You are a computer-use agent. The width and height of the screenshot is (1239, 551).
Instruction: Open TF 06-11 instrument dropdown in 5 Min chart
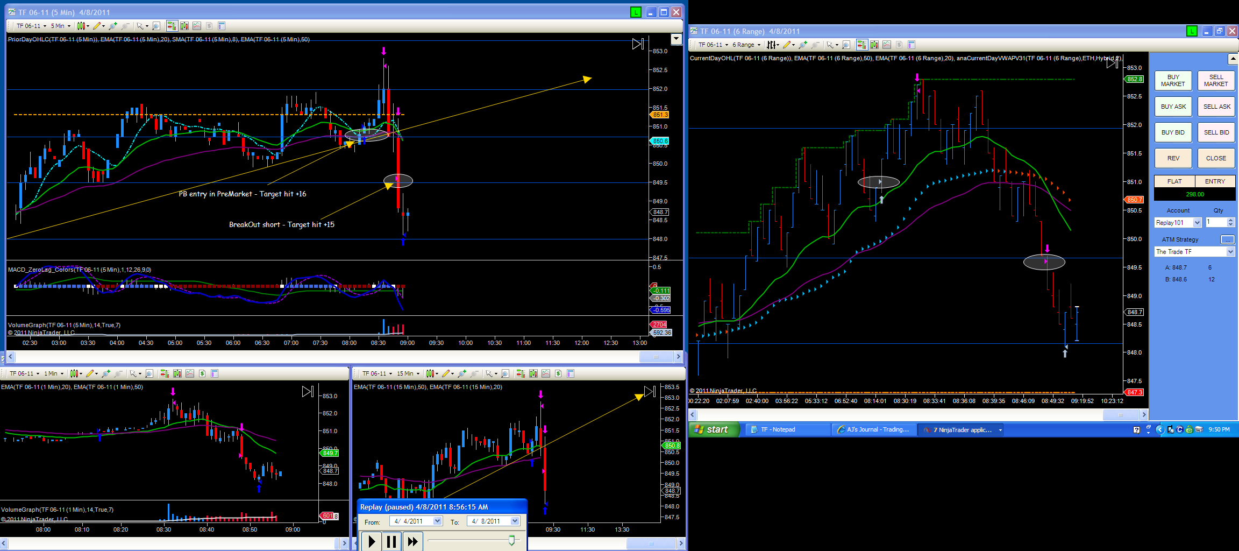[31, 26]
